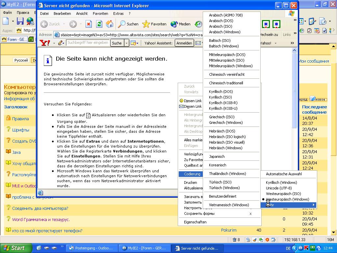Click the blue question mark tray icon
This screenshot has width=337, height=253.
319,248
